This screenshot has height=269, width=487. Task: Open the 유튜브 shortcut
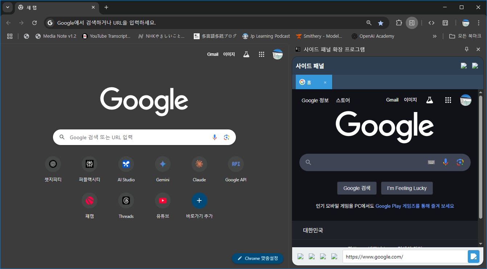(163, 206)
